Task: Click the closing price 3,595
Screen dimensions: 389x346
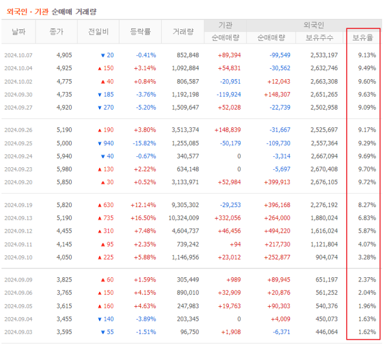Action: 64,332
